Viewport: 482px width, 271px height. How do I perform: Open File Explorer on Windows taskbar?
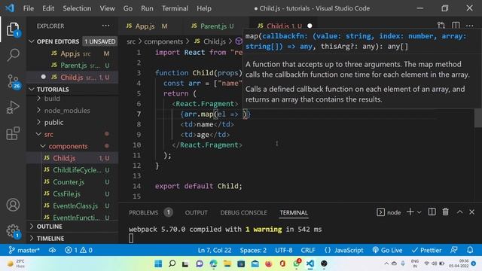(x=227, y=263)
